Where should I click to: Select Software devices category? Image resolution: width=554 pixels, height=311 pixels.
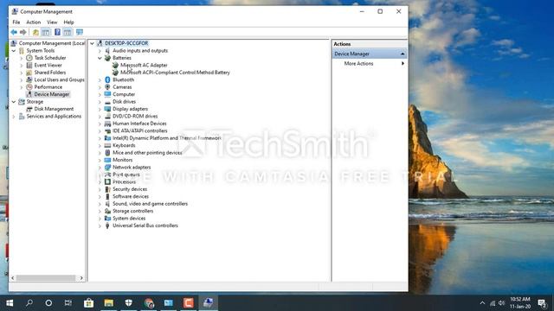pos(131,196)
